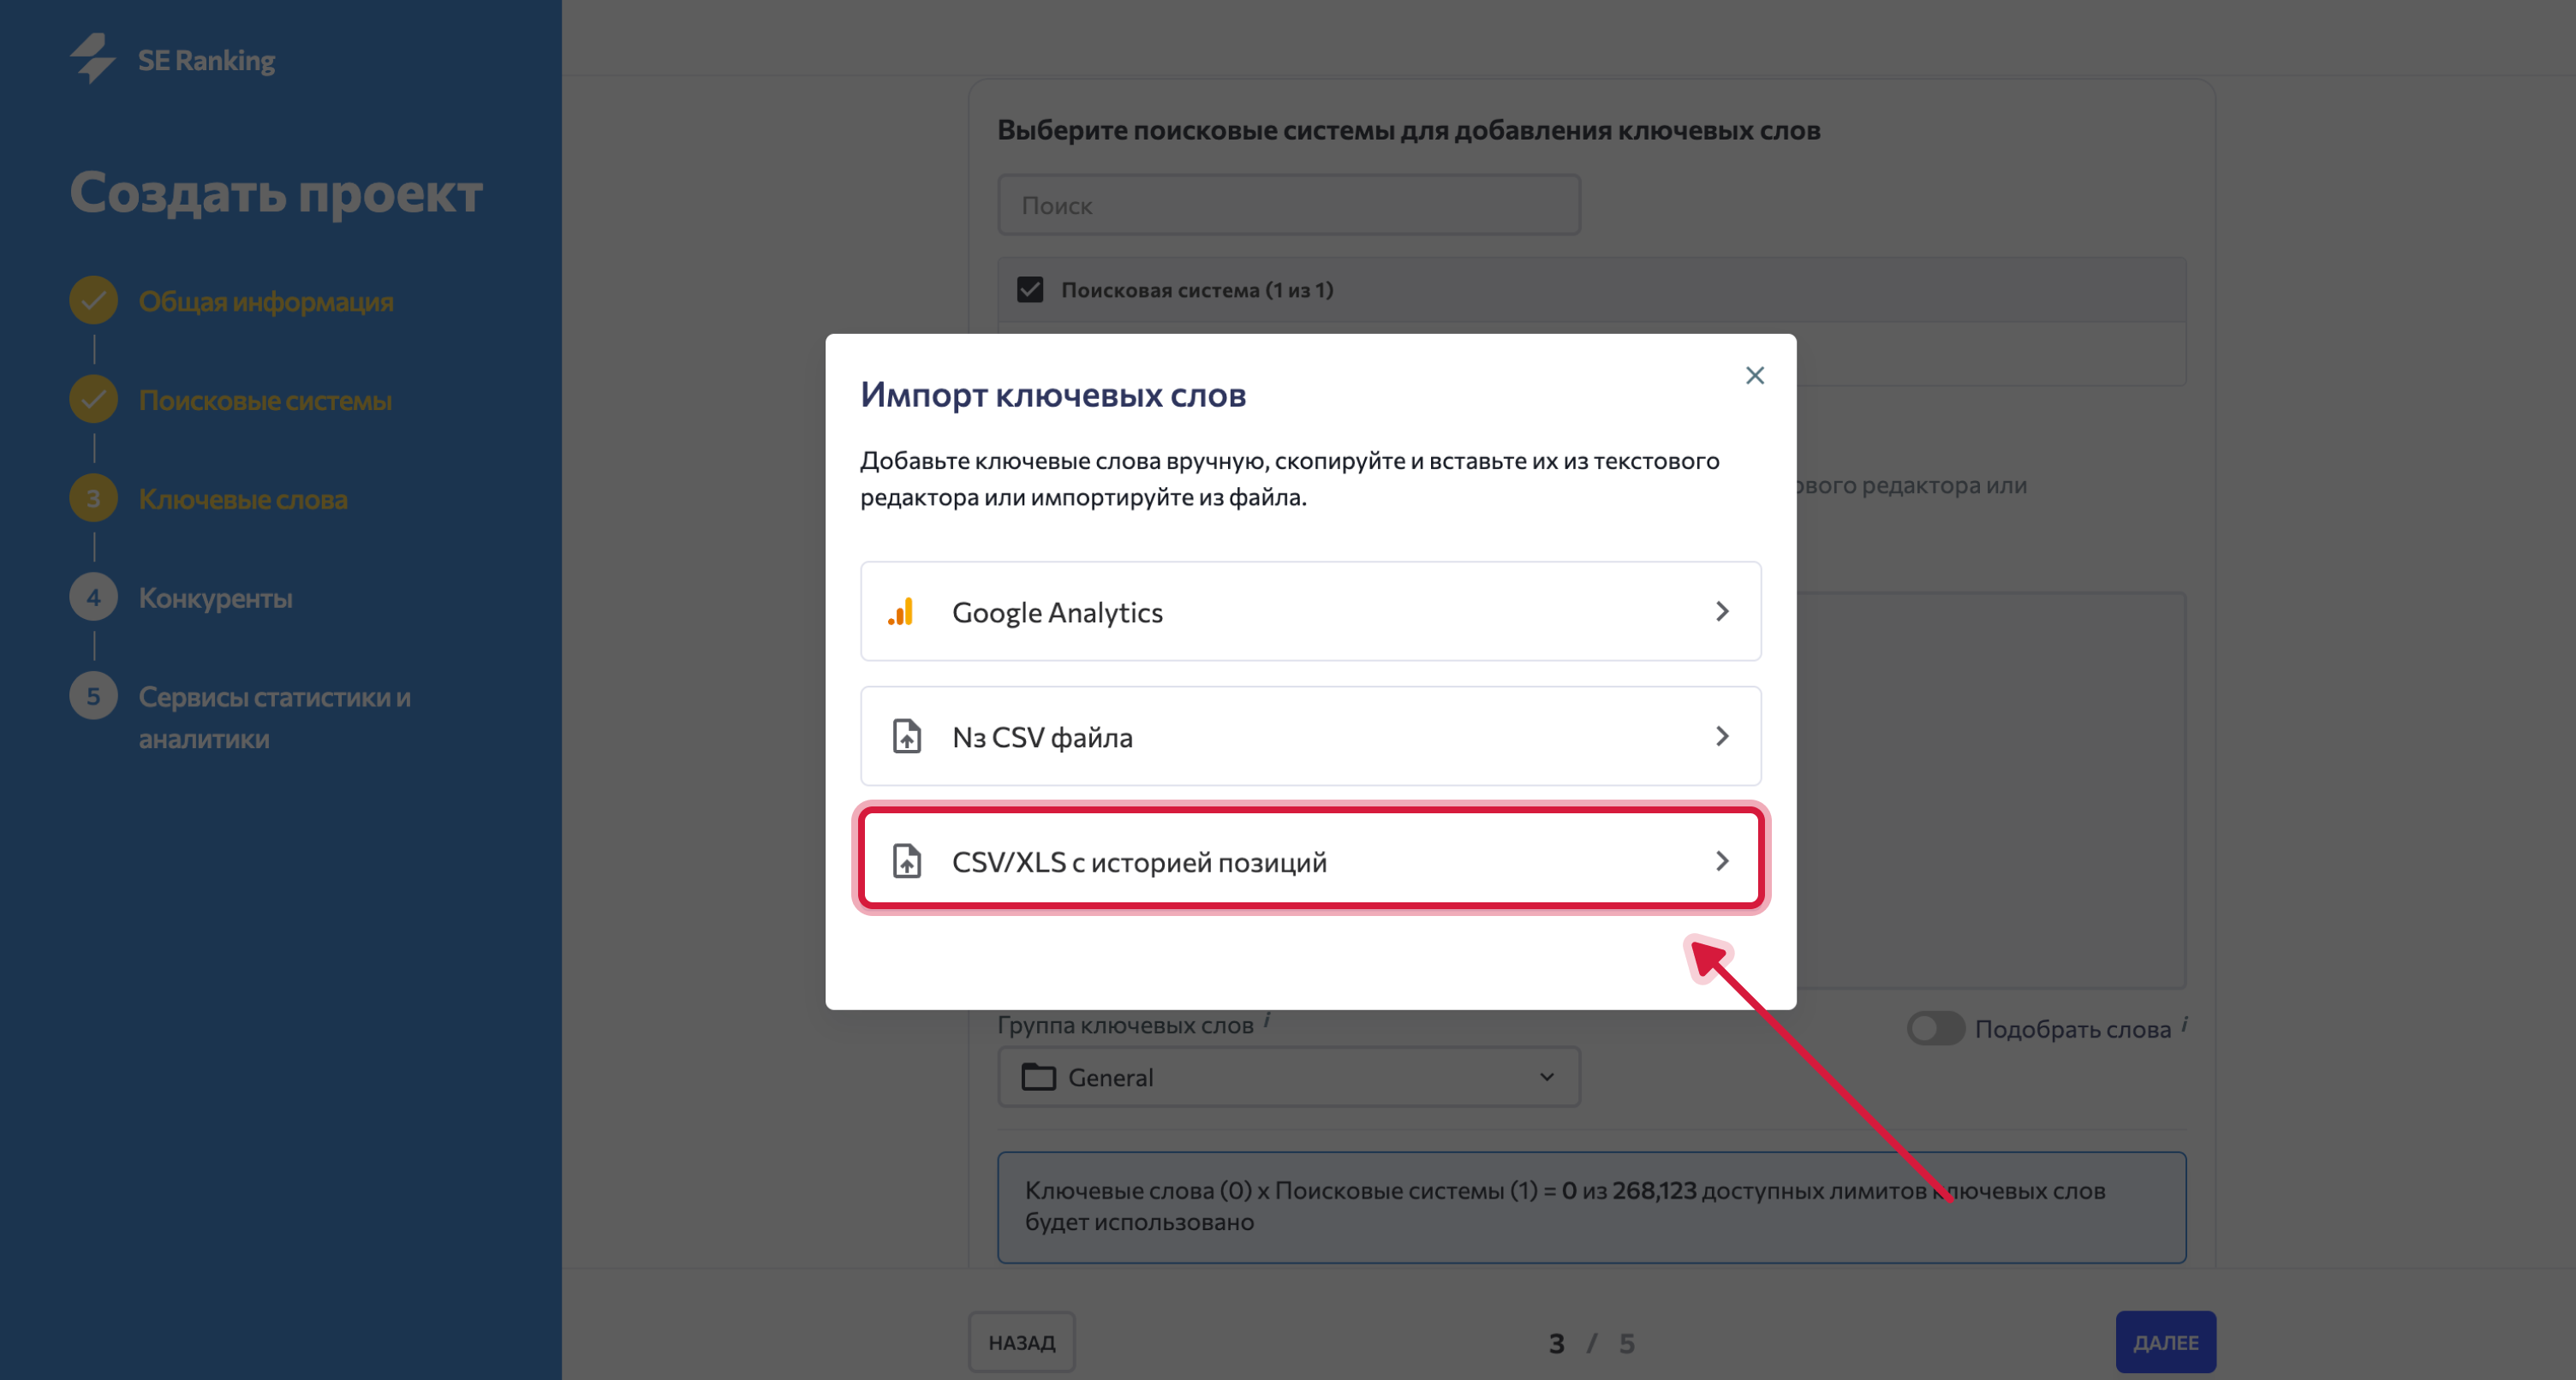Go to 'Сервисы статистики и аналитики' step
The width and height of the screenshot is (2576, 1380).
(x=275, y=717)
